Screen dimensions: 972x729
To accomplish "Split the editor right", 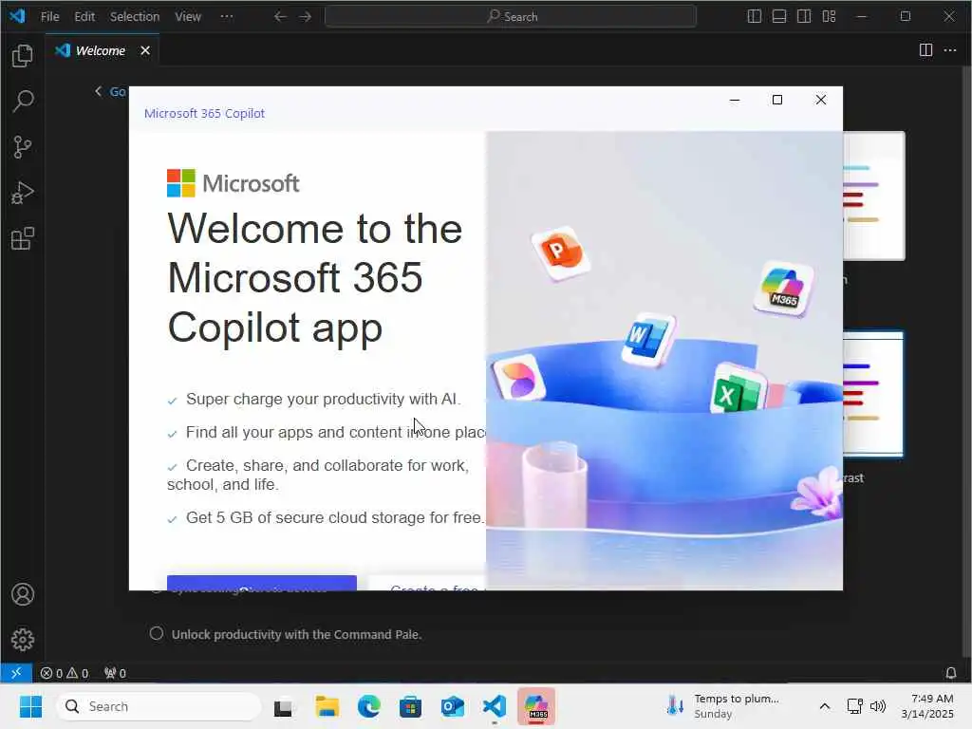I will [925, 50].
